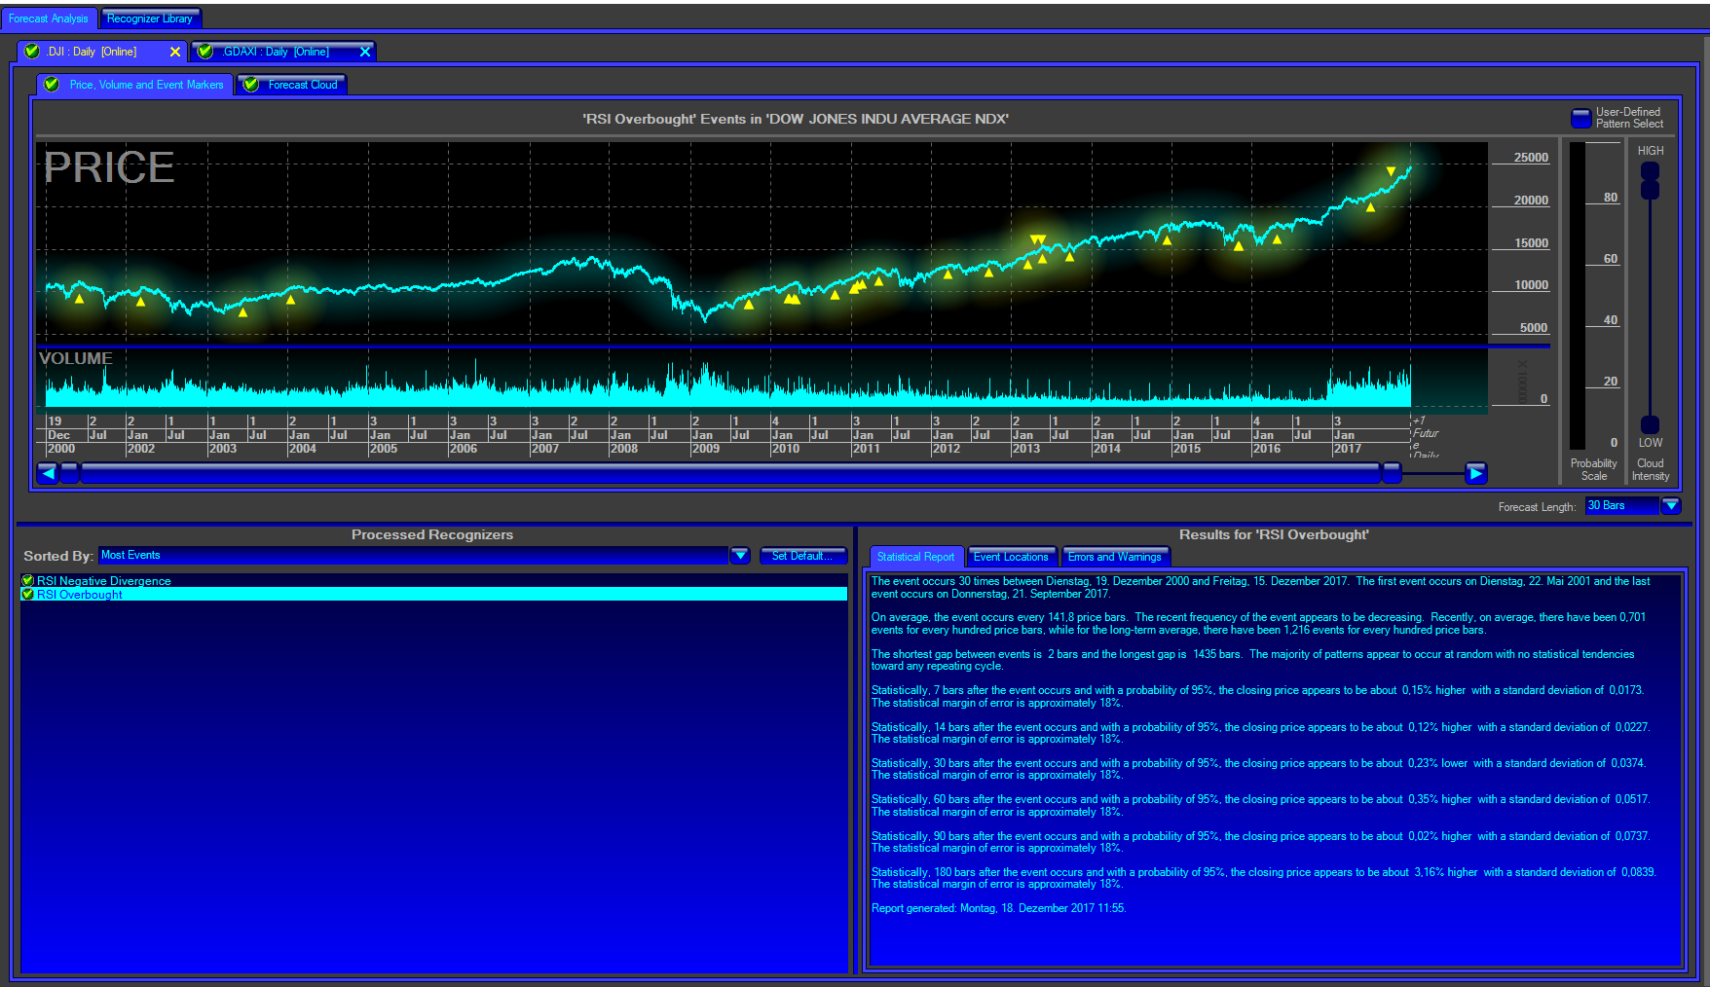Click the chart range right handle

pyautogui.click(x=1393, y=473)
